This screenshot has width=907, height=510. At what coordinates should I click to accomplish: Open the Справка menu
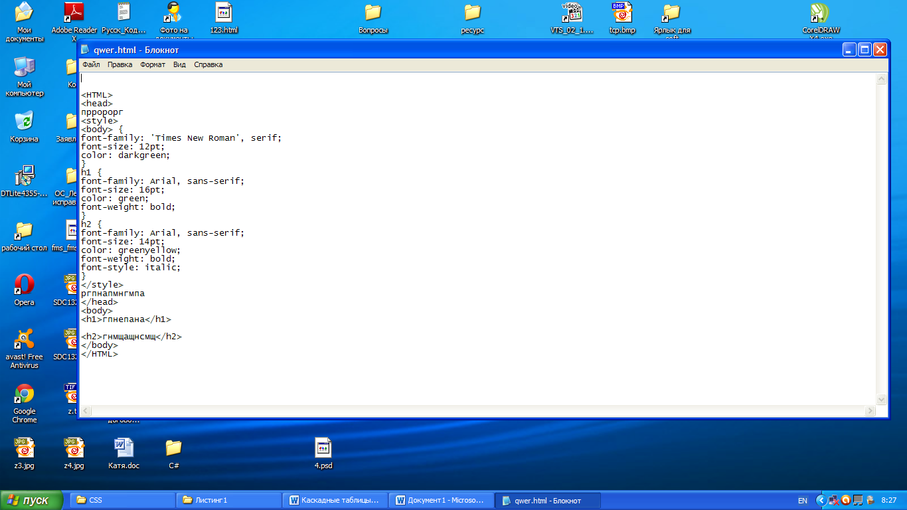(208, 64)
